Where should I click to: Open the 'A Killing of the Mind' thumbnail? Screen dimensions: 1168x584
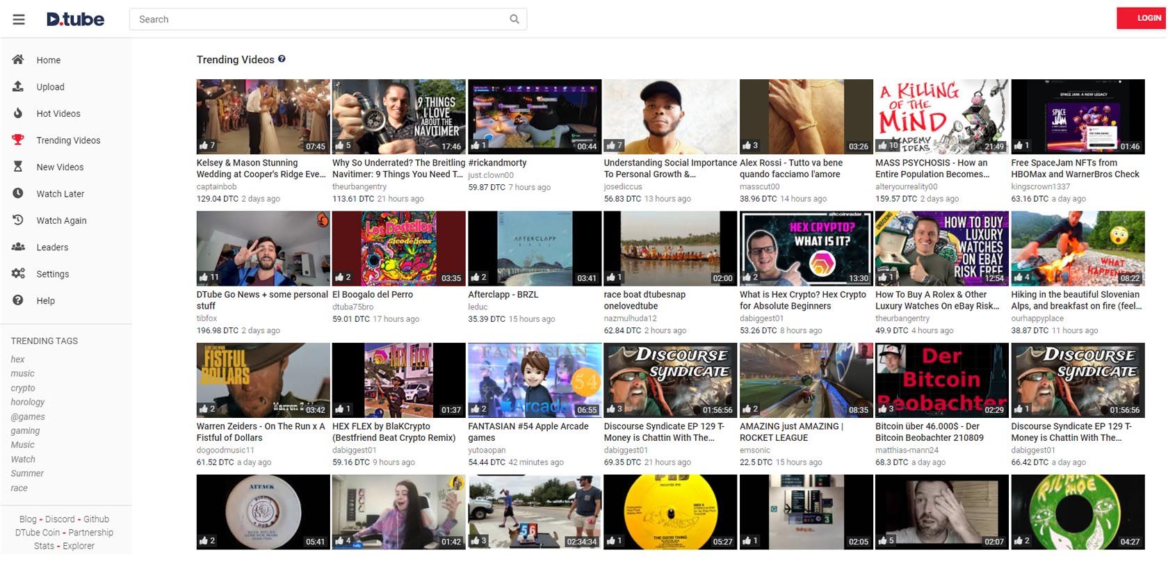(x=941, y=116)
